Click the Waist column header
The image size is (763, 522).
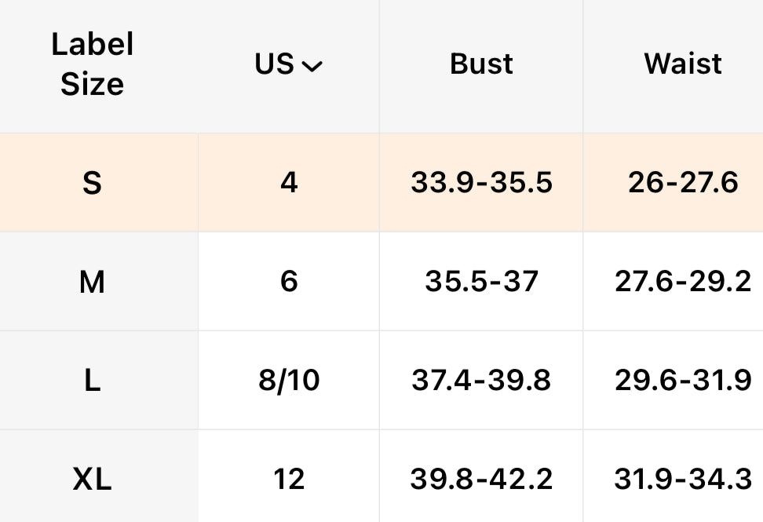click(683, 64)
